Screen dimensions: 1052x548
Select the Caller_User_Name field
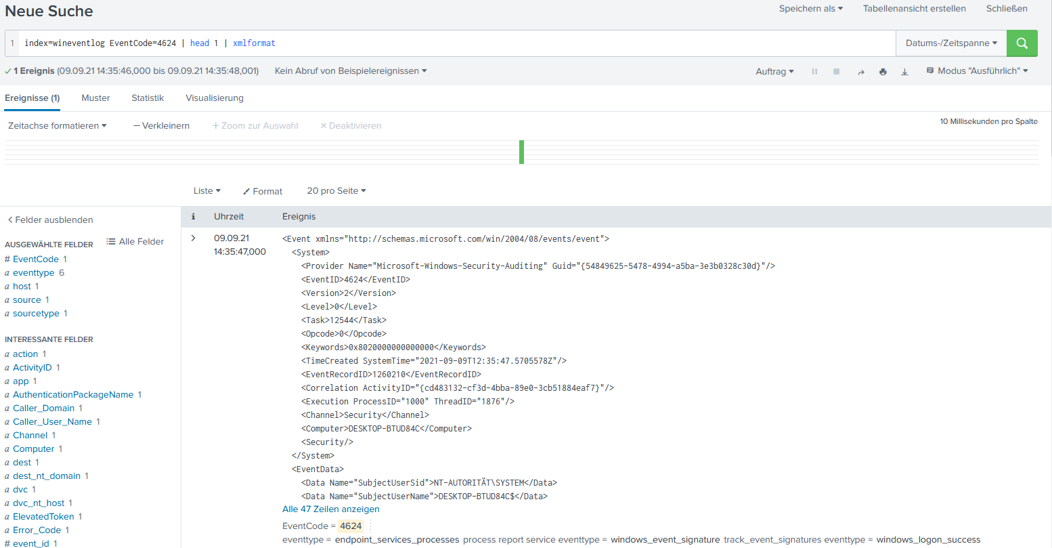point(52,422)
